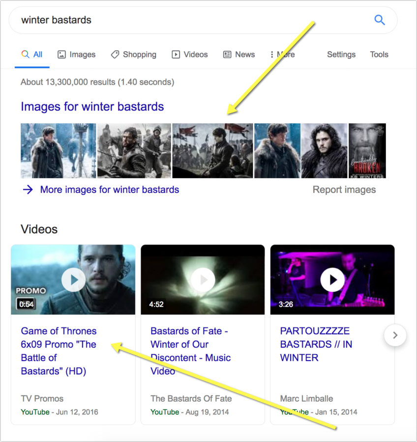Click 'Report images' link

[344, 190]
